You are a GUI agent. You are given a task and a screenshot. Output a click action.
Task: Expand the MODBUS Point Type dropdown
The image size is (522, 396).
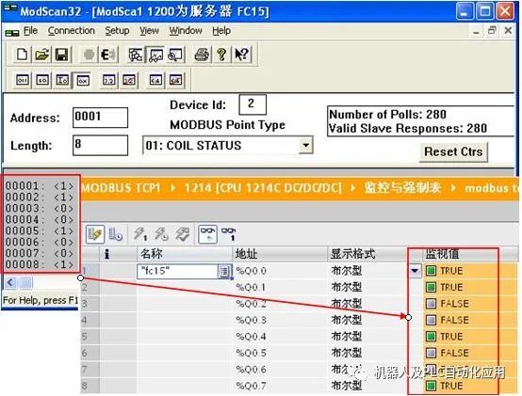click(x=305, y=146)
